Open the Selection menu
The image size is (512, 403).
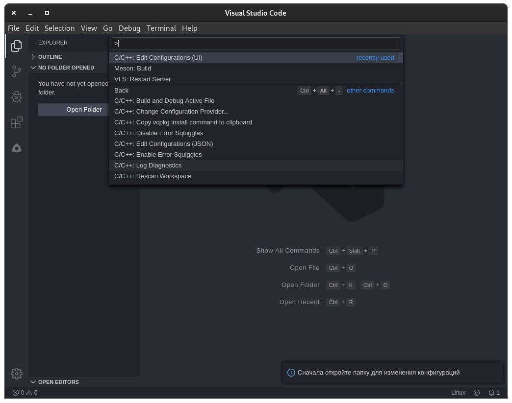tap(59, 28)
